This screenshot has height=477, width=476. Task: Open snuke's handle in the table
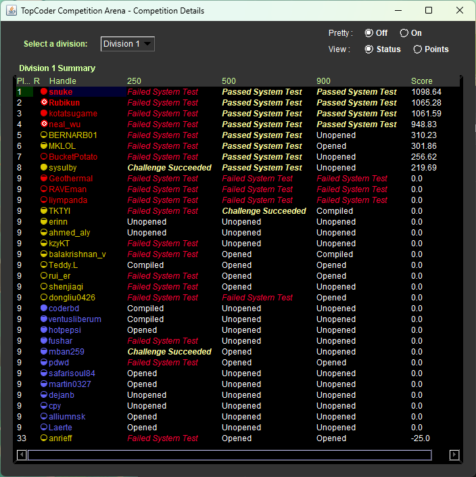pyautogui.click(x=60, y=91)
